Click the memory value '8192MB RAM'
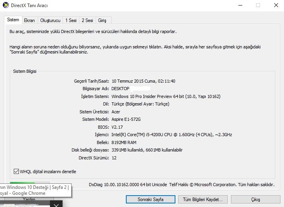Screen dimensions: 284x207 [x=124, y=142]
